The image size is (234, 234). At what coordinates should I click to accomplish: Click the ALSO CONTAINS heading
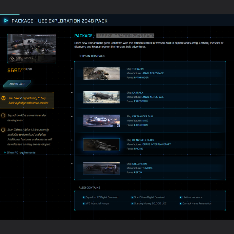[x=90, y=188]
